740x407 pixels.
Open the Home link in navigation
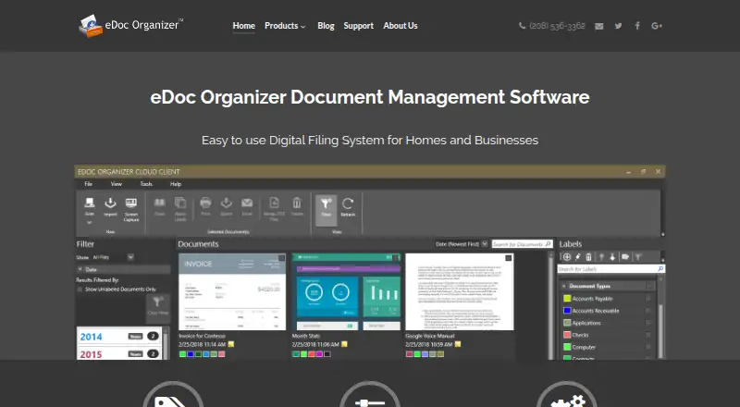pyautogui.click(x=243, y=26)
